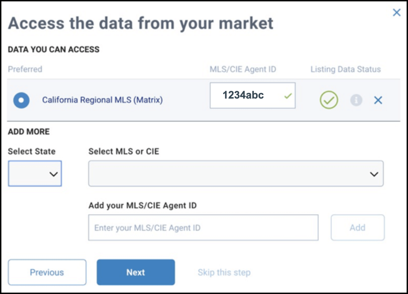Click the Preferred column header
408x294 pixels.
click(25, 69)
